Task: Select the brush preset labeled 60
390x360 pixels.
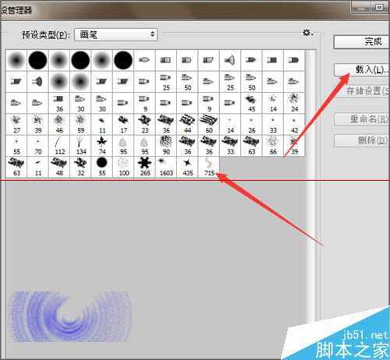Action: [x=209, y=125]
